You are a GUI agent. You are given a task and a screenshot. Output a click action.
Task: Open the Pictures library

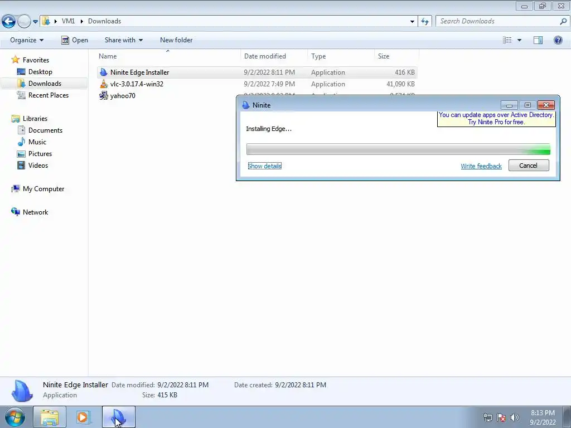pos(40,154)
